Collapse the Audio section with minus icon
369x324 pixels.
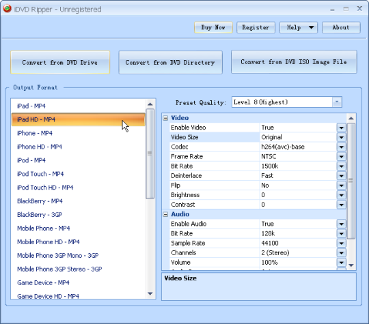165,214
